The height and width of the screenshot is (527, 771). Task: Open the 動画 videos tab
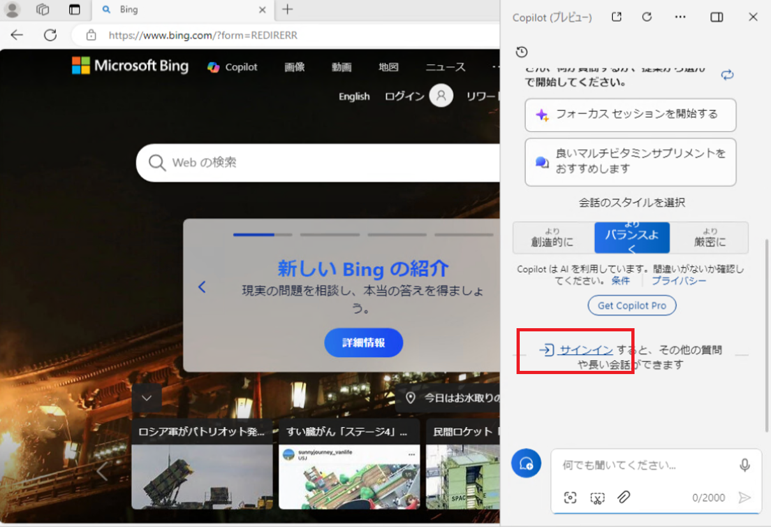tap(341, 67)
